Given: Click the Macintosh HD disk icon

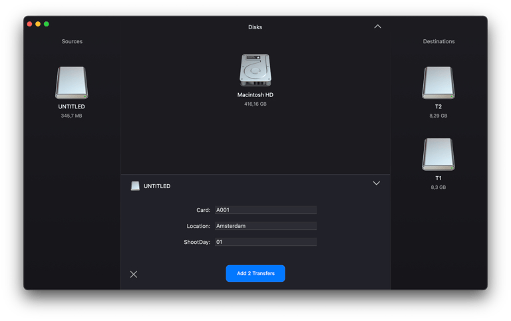Looking at the screenshot, I should (x=255, y=70).
